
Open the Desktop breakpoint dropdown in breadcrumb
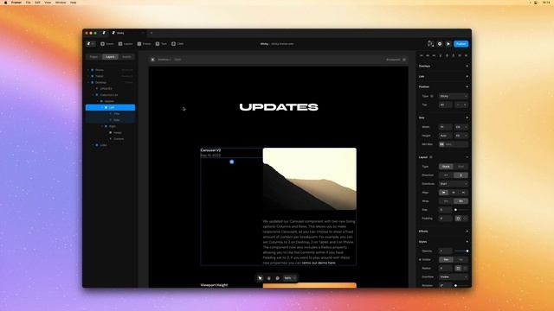(164, 60)
